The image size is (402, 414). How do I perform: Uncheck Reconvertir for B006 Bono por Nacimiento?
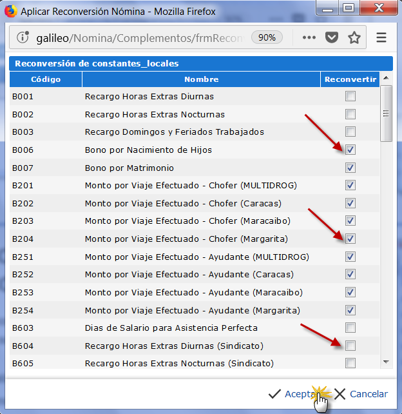point(350,150)
